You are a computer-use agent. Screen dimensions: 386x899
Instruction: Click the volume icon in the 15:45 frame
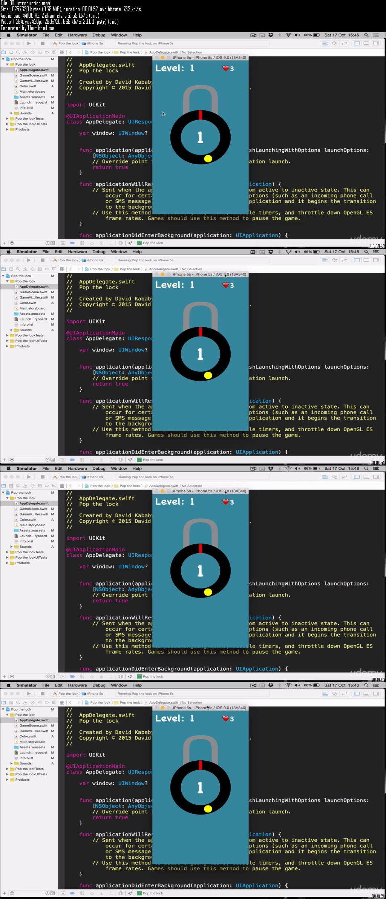coord(297,35)
